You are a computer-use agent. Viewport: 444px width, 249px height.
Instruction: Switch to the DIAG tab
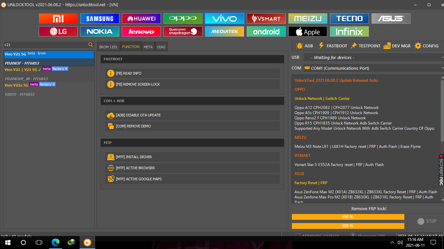click(x=161, y=47)
